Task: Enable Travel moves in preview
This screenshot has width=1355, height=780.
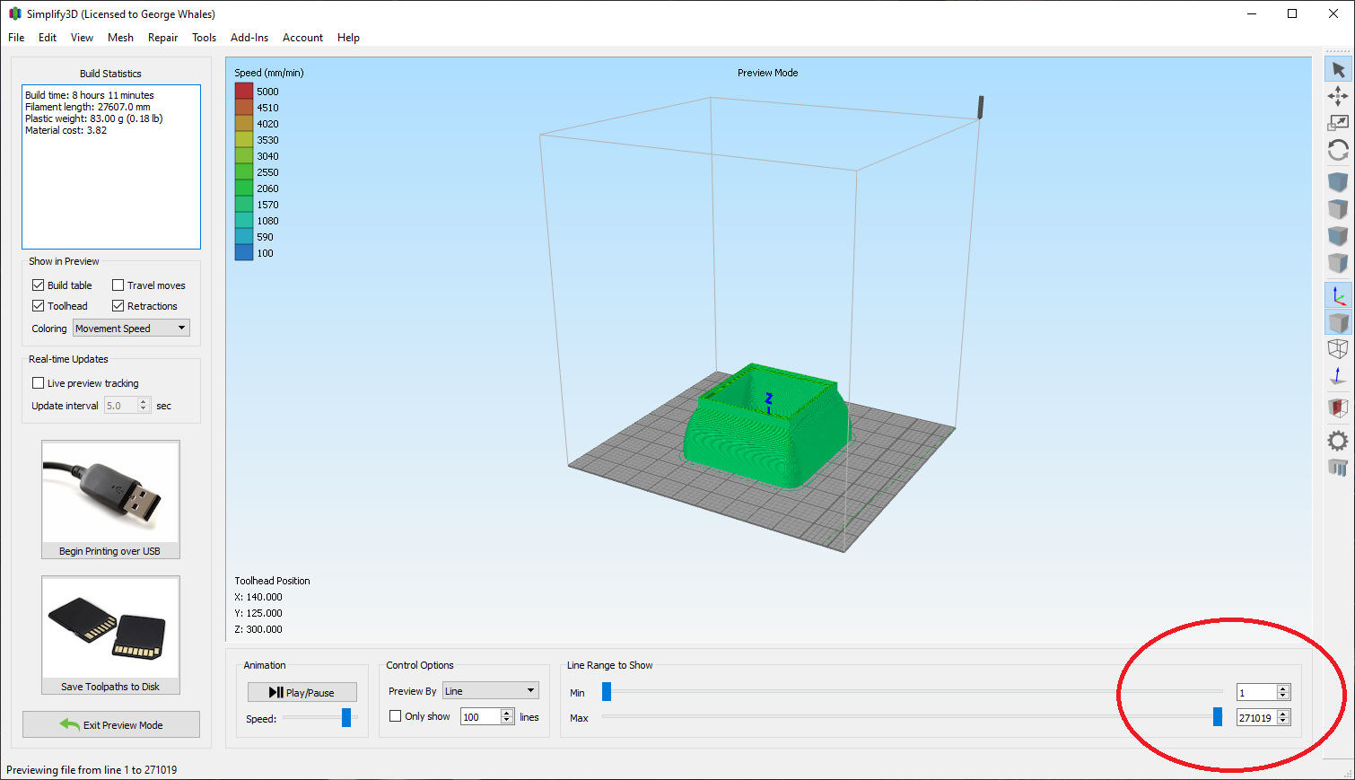Action: tap(118, 285)
